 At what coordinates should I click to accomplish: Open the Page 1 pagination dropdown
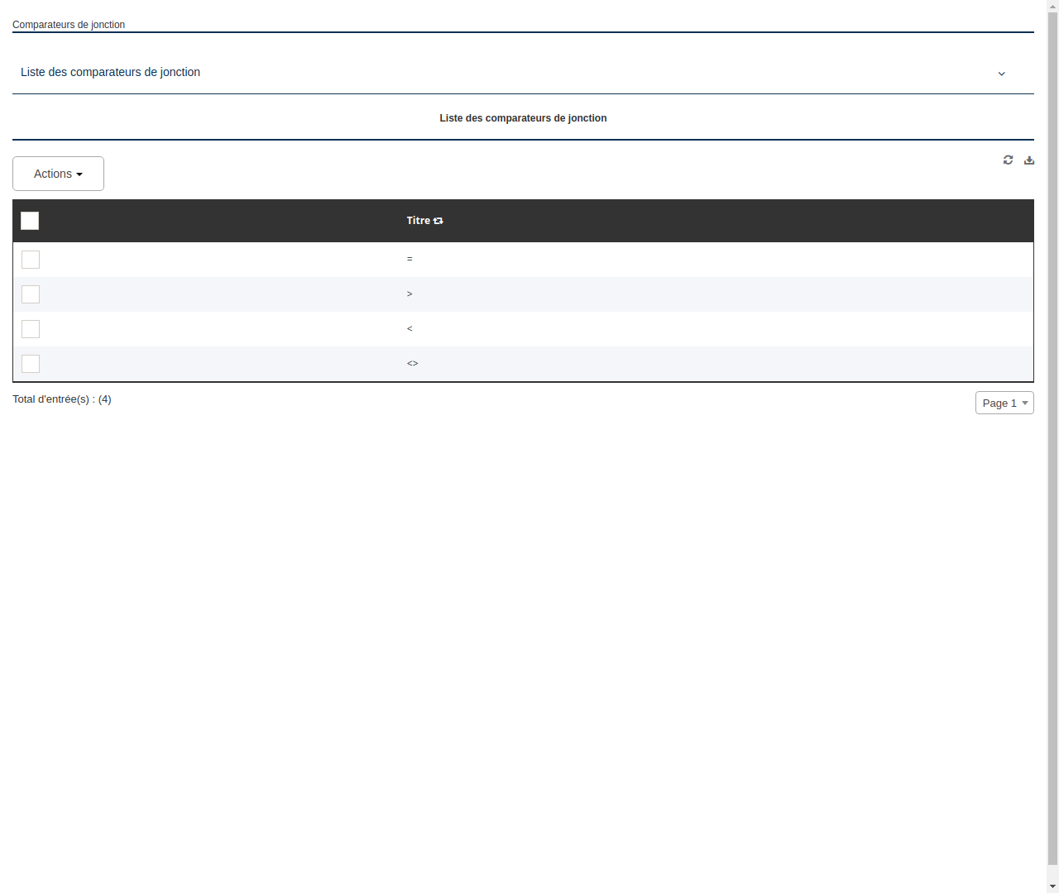point(1004,403)
